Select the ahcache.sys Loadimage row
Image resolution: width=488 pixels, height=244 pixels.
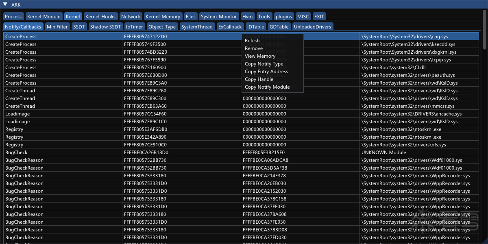(x=241, y=114)
